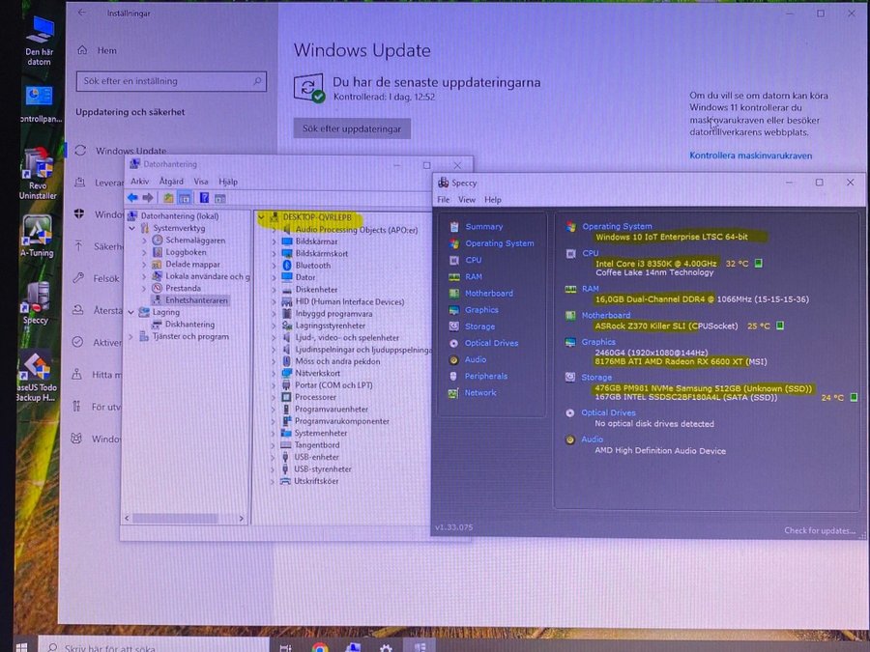Open Arkiv menu in Datorhantering
Image resolution: width=870 pixels, height=652 pixels.
coord(139,182)
